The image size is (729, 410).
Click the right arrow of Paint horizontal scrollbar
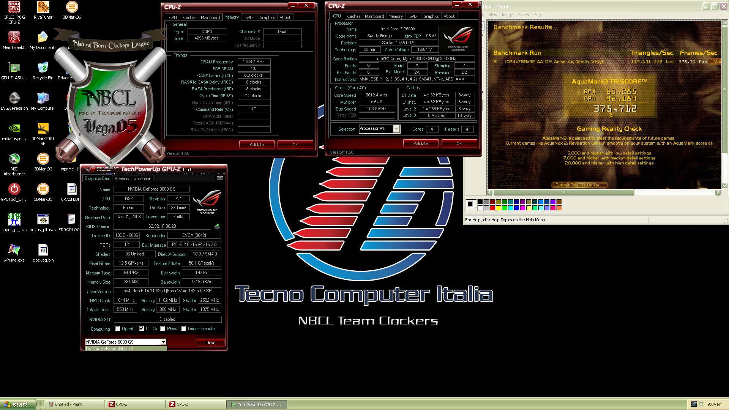coord(718,192)
